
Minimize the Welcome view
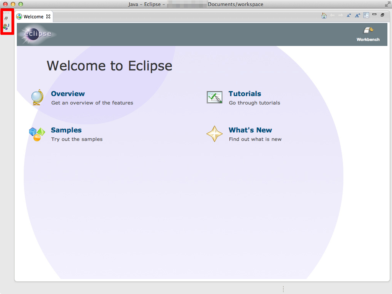click(x=374, y=15)
